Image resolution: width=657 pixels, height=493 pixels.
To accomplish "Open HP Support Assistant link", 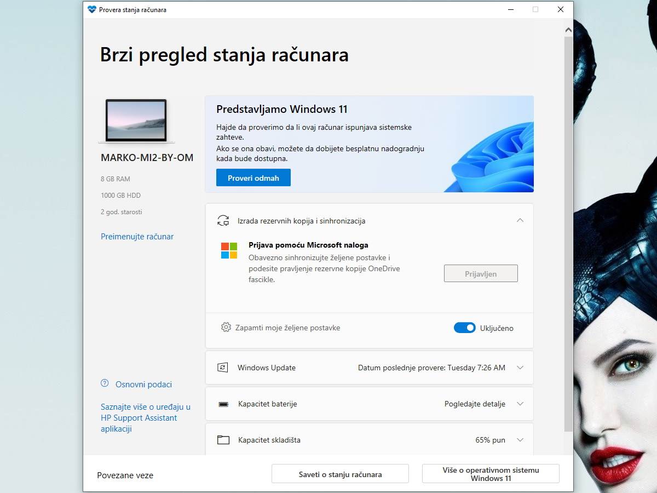I will click(145, 418).
